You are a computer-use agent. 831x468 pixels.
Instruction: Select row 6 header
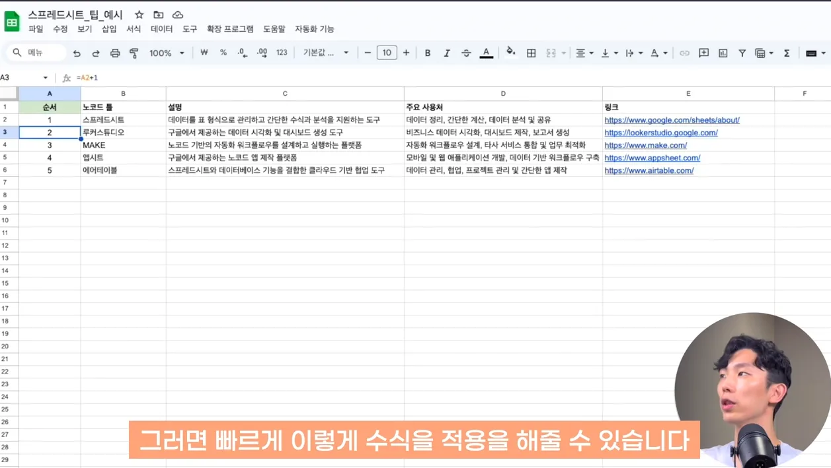click(x=9, y=170)
